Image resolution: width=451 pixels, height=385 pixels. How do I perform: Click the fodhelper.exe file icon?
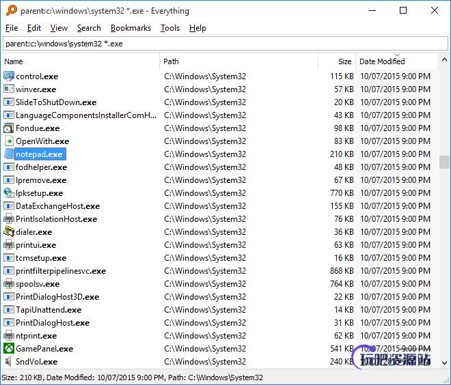click(9, 167)
